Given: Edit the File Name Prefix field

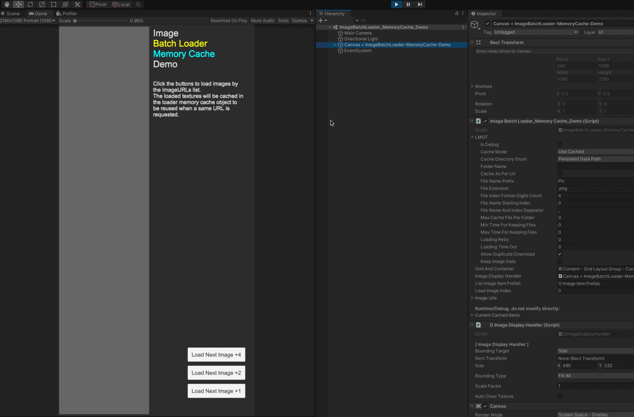Looking at the screenshot, I should pyautogui.click(x=595, y=181).
